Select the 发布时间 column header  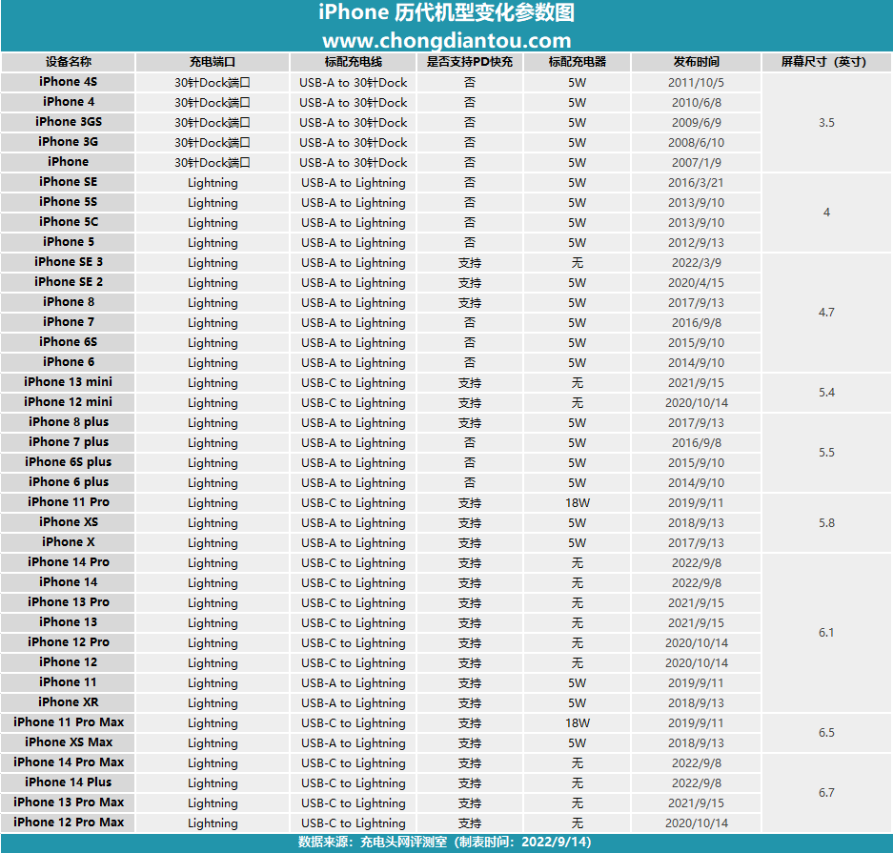696,62
